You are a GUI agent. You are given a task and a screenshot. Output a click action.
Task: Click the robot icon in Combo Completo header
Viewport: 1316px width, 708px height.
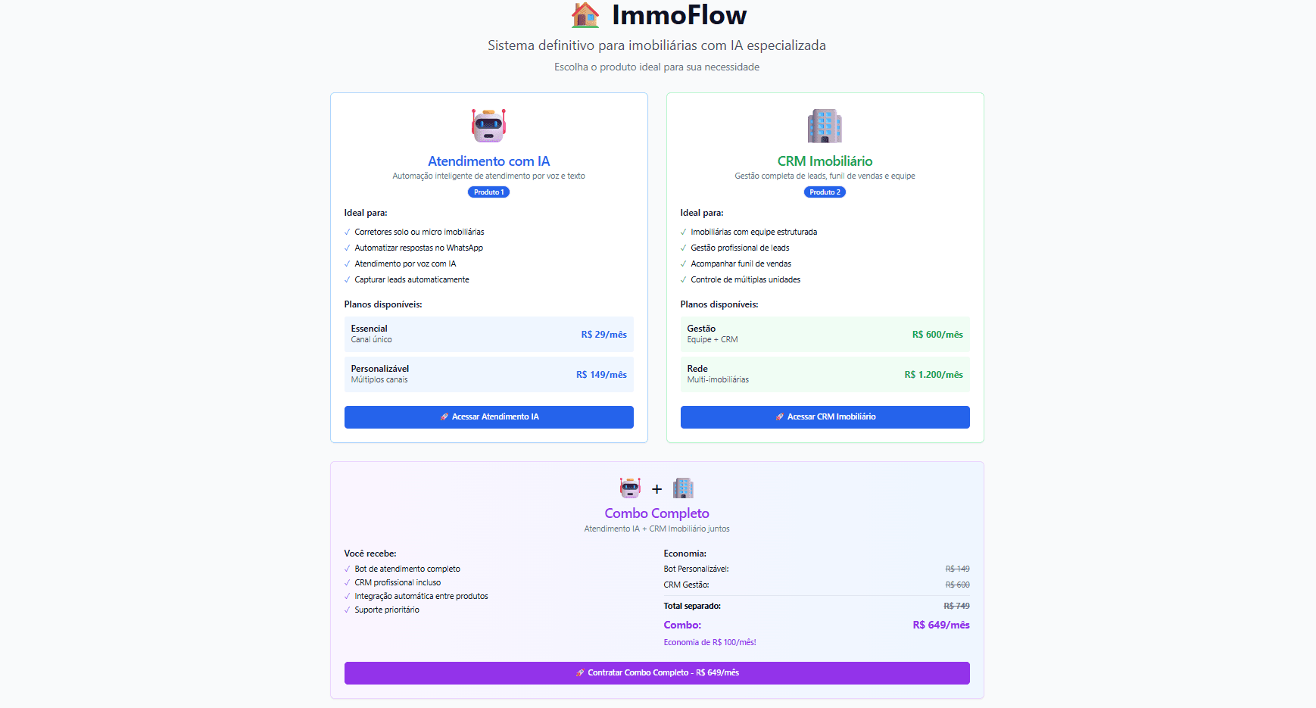coord(631,488)
